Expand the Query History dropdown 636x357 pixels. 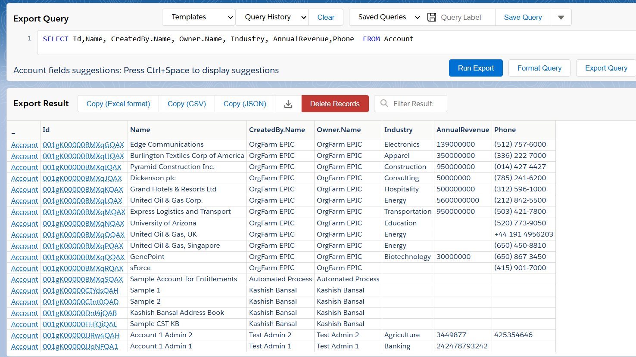[x=272, y=17]
